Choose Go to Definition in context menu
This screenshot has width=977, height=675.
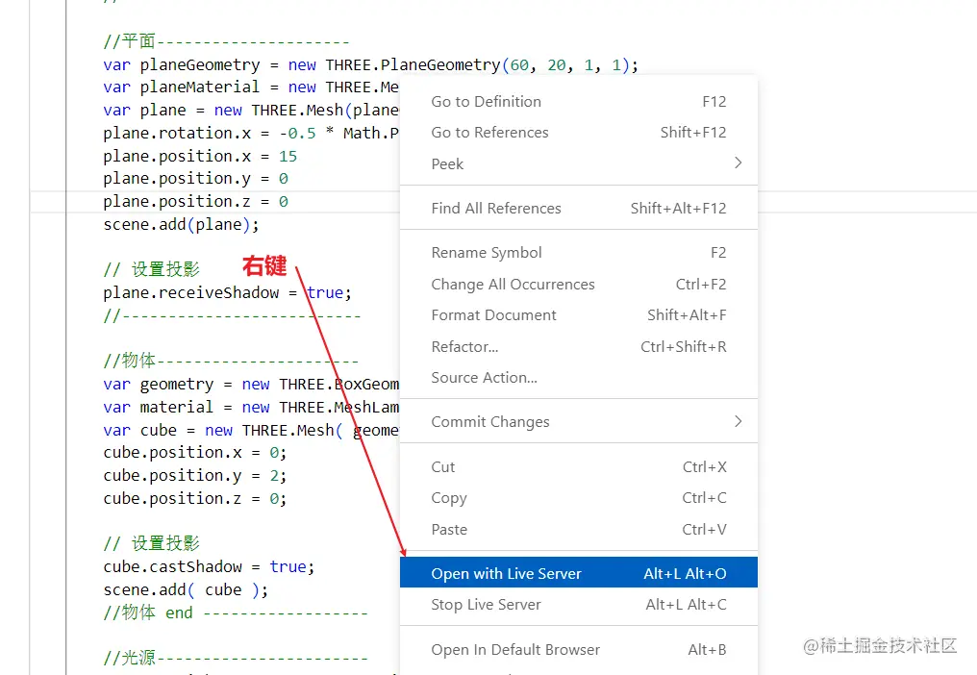click(x=578, y=102)
